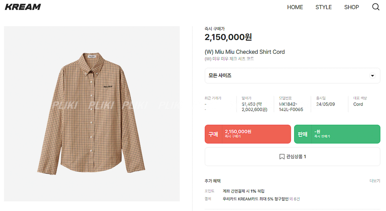Click the 외 6건 more payment benefits
The image size is (386, 211).
[x=295, y=199]
